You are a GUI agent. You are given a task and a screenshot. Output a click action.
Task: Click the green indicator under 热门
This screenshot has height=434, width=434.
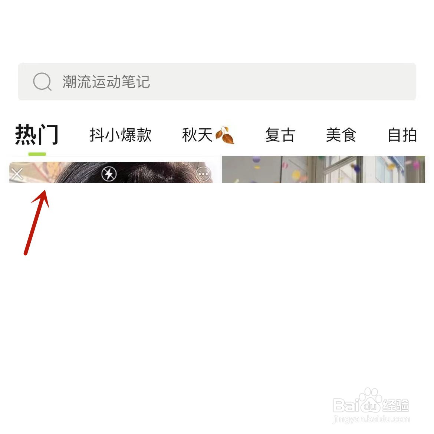coord(37,154)
